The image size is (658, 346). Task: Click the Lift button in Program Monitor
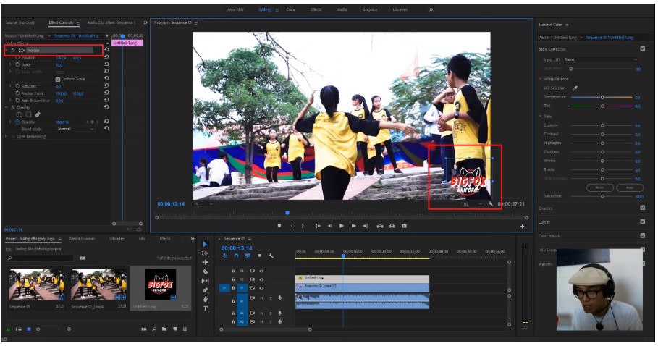pyautogui.click(x=380, y=226)
